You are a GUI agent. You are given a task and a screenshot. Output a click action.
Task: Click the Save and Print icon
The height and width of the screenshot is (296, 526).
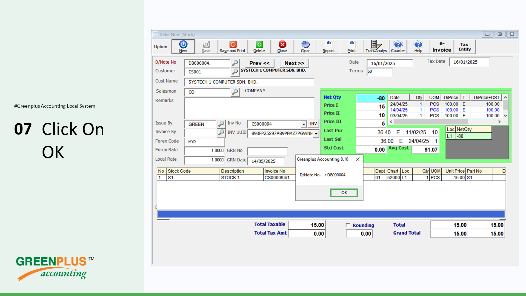[233, 47]
